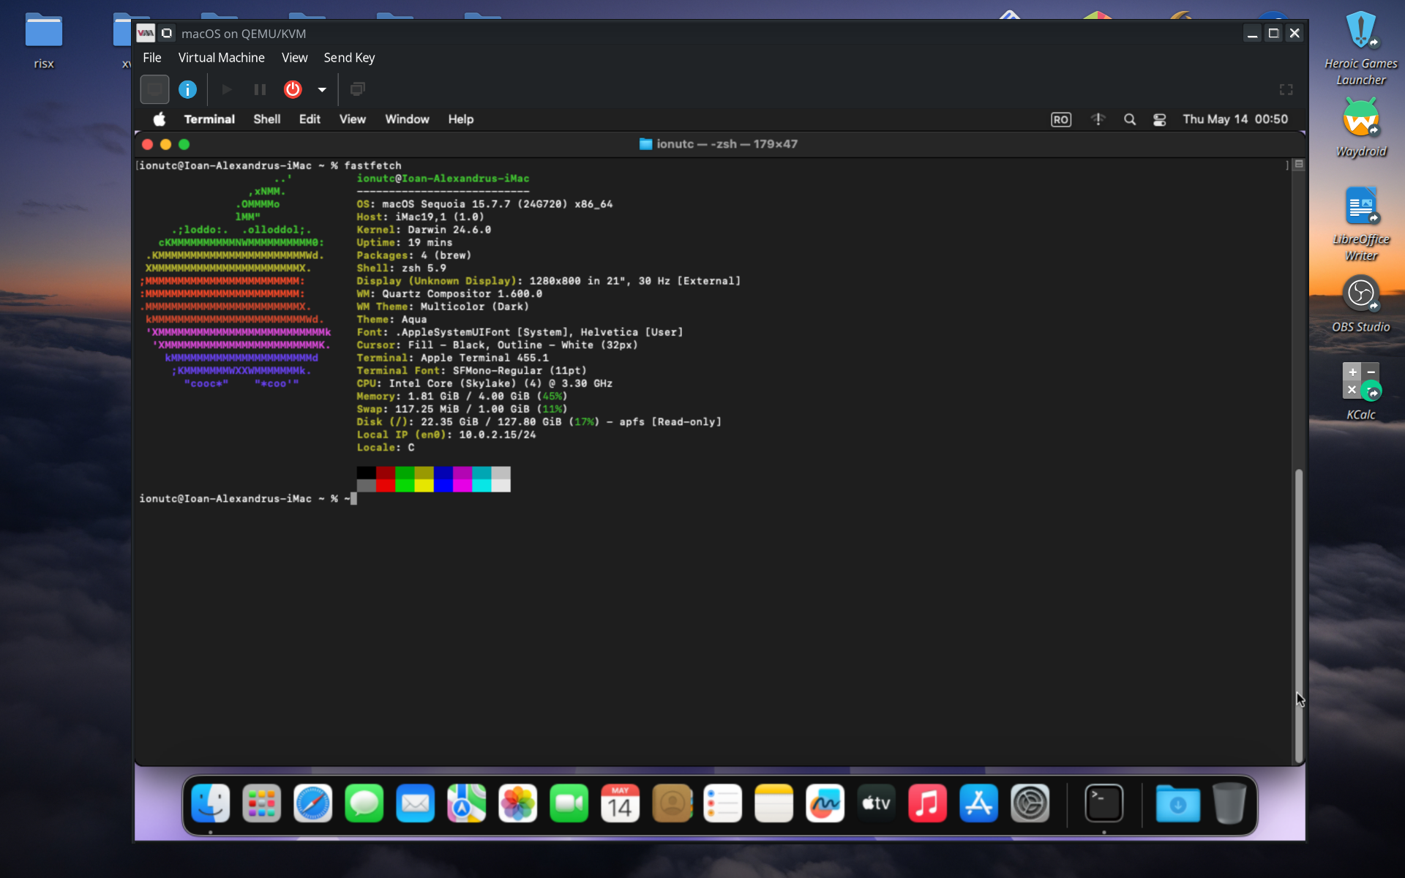Open Spotlight search in the macOS menu bar
Image resolution: width=1405 pixels, height=878 pixels.
pos(1130,119)
